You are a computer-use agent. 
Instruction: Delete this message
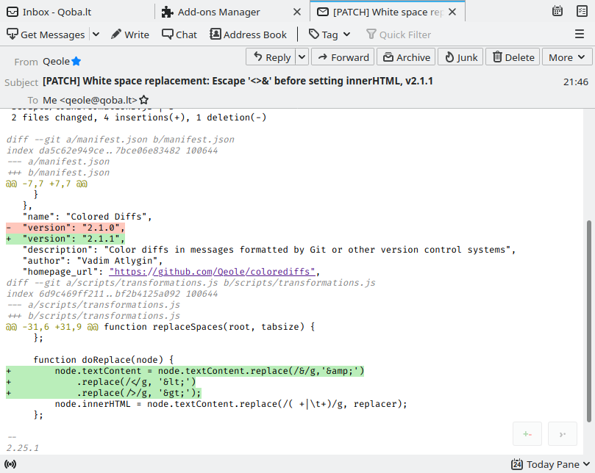pos(513,57)
